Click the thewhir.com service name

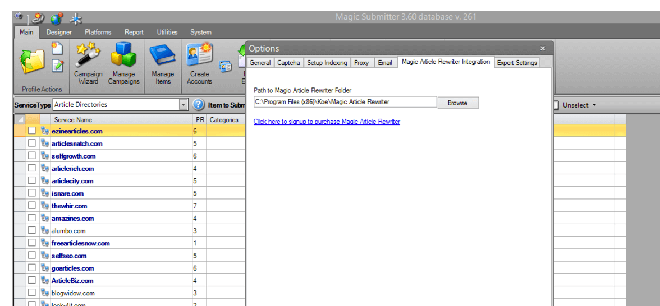coord(70,206)
